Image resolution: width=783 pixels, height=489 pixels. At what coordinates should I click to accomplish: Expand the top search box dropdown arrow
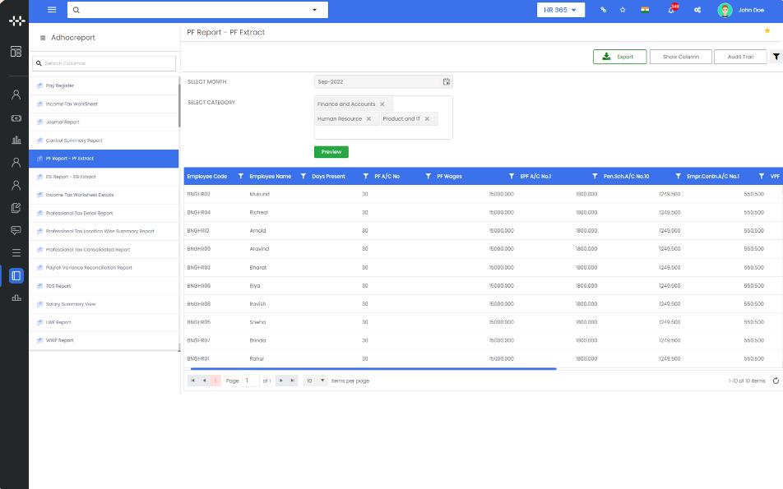pyautogui.click(x=314, y=10)
